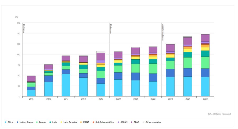Click the 2016 historical bar
The width and height of the screenshot is (238, 129).
(x=49, y=80)
